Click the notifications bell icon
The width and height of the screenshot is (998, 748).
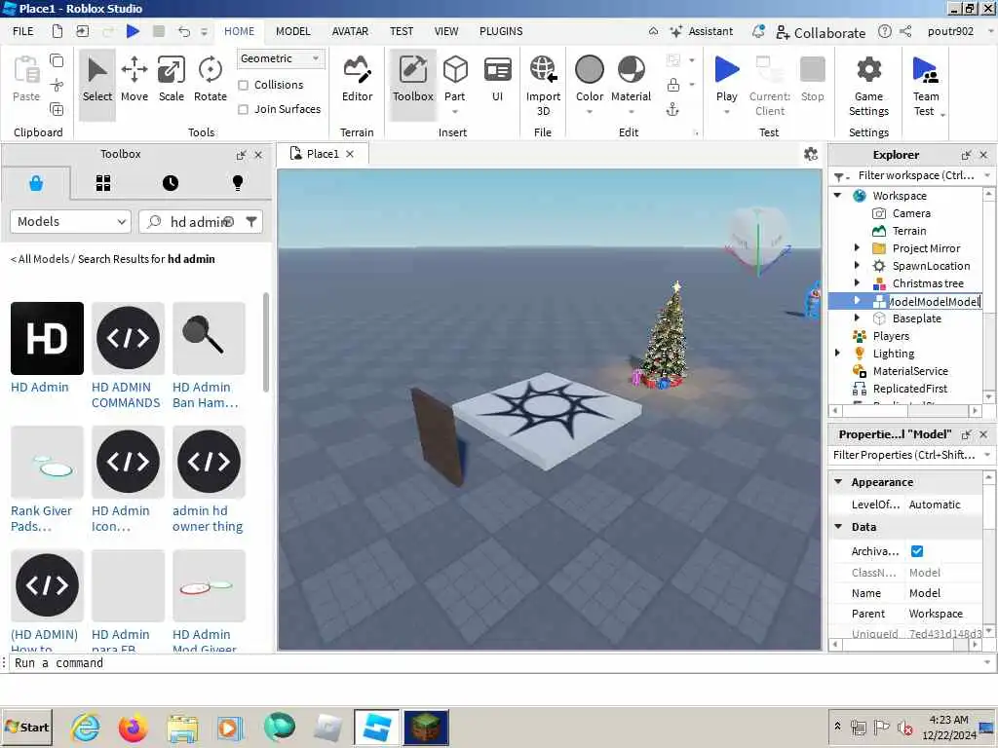tap(758, 32)
